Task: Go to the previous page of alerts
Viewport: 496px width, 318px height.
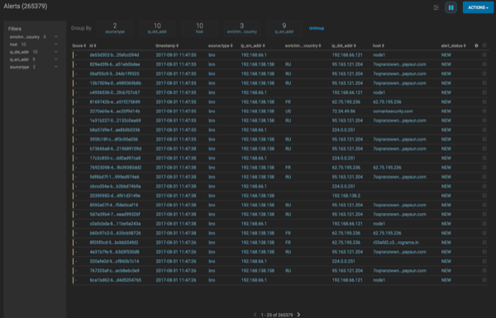Action: click(x=255, y=315)
